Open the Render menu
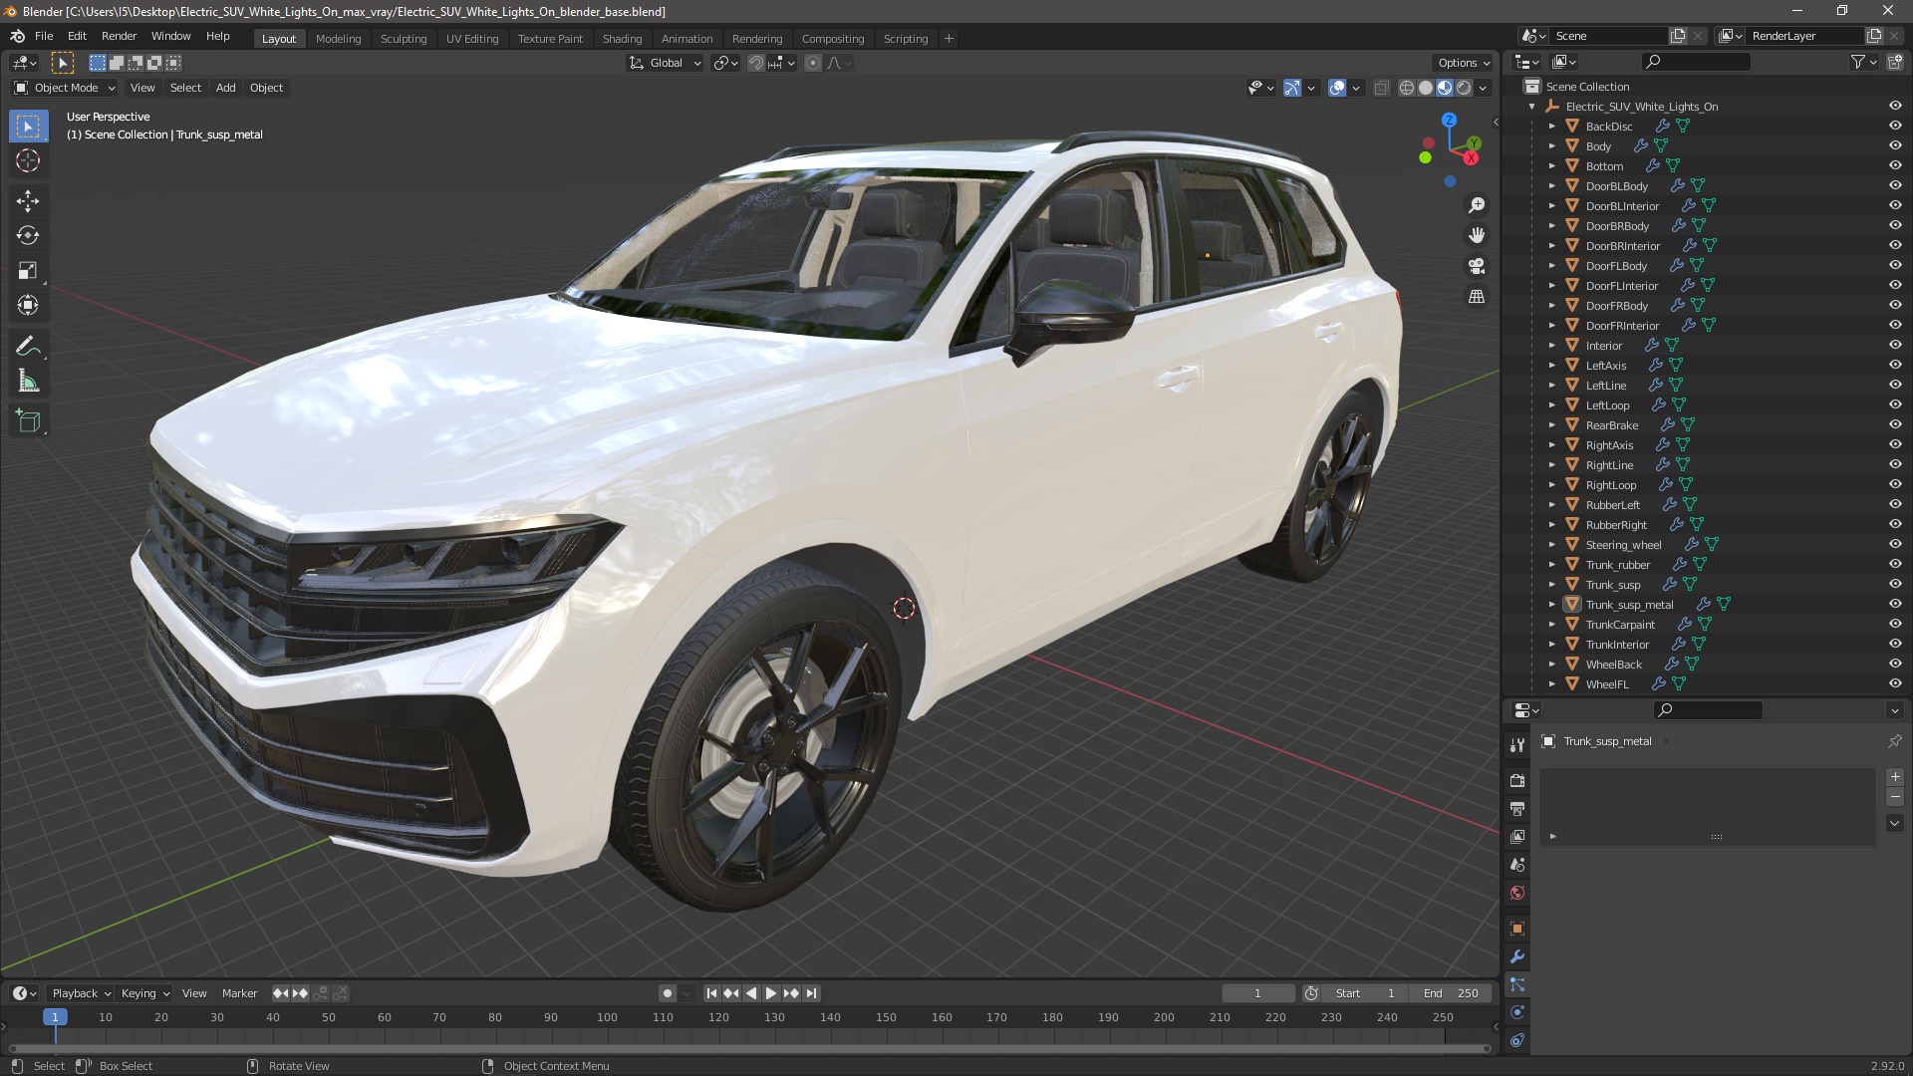 [119, 36]
